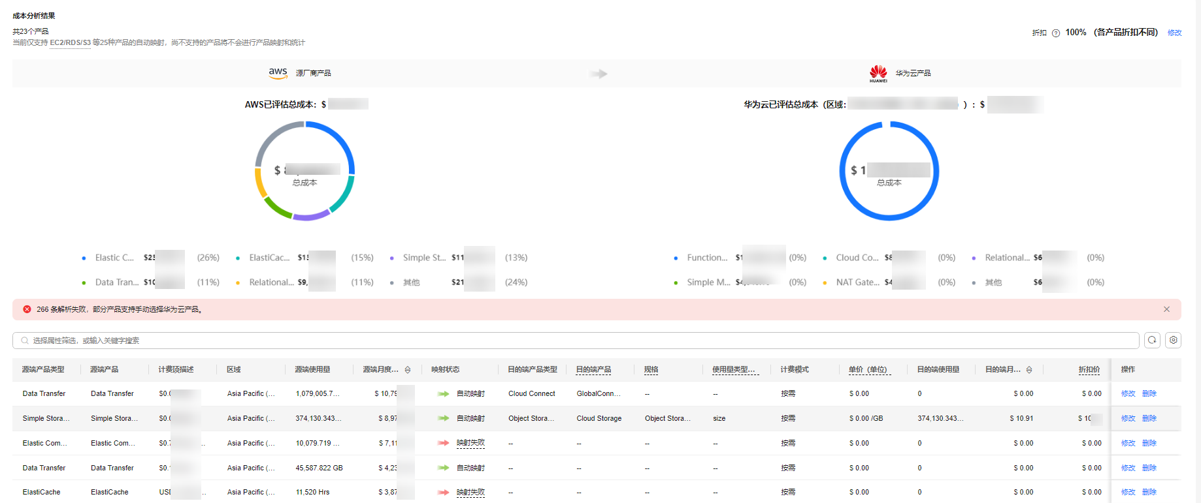This screenshot has height=503, width=1201.
Task: Click the magnifier icon in the filter bar
Action: click(24, 341)
